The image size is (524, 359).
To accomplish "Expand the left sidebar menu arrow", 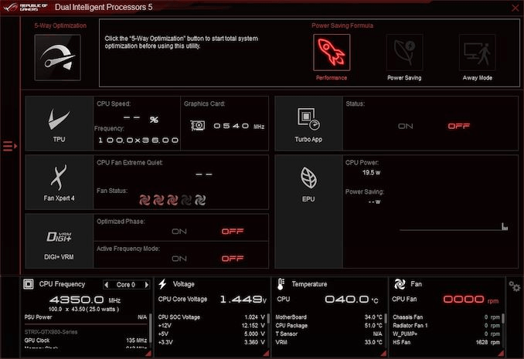I will [10, 146].
